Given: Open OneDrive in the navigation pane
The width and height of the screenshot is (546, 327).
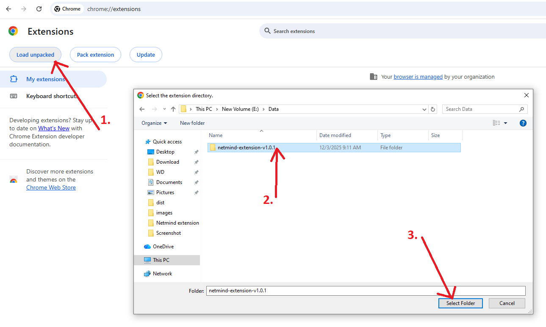Looking at the screenshot, I should (x=163, y=247).
